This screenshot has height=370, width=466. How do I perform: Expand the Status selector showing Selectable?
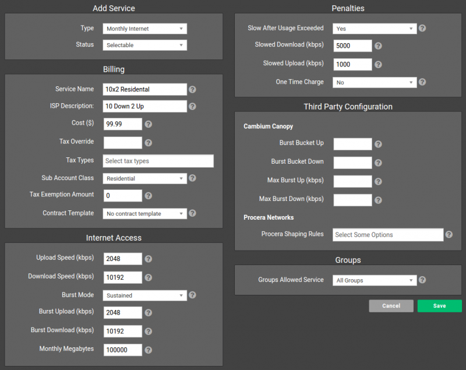[144, 45]
